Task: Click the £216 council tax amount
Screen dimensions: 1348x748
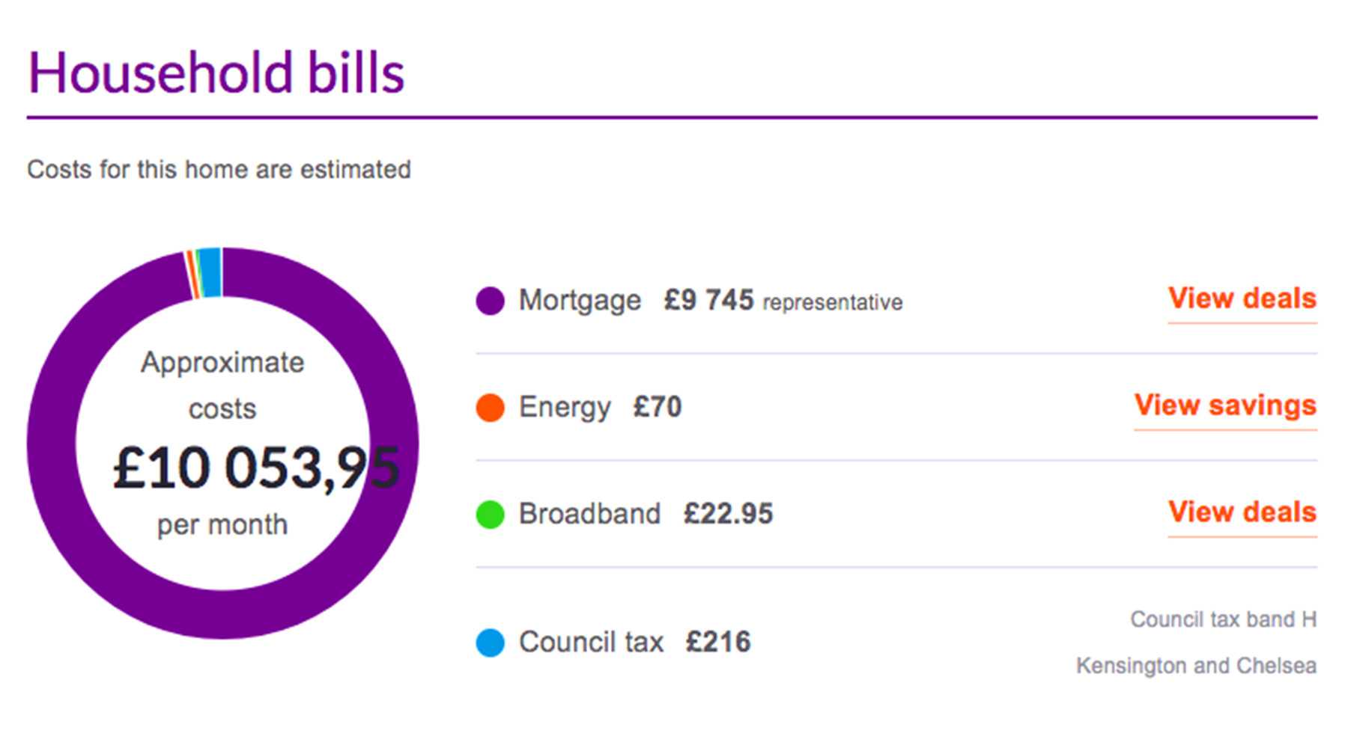Action: [x=718, y=643]
